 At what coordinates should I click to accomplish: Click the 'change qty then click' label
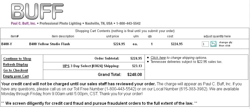tap(225, 44)
